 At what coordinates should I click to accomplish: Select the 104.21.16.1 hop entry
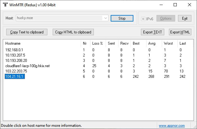tap(15, 77)
